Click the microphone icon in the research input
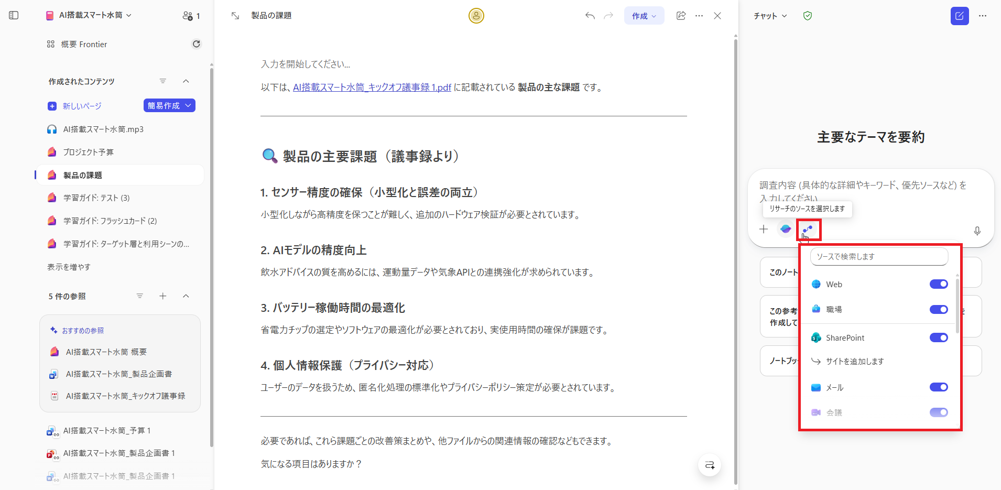Screen dimensions: 1001x490 976,231
